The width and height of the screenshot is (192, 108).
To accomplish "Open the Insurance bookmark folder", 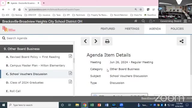I will pos(44,15).
